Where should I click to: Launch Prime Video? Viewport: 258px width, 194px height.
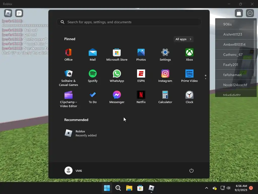click(189, 76)
